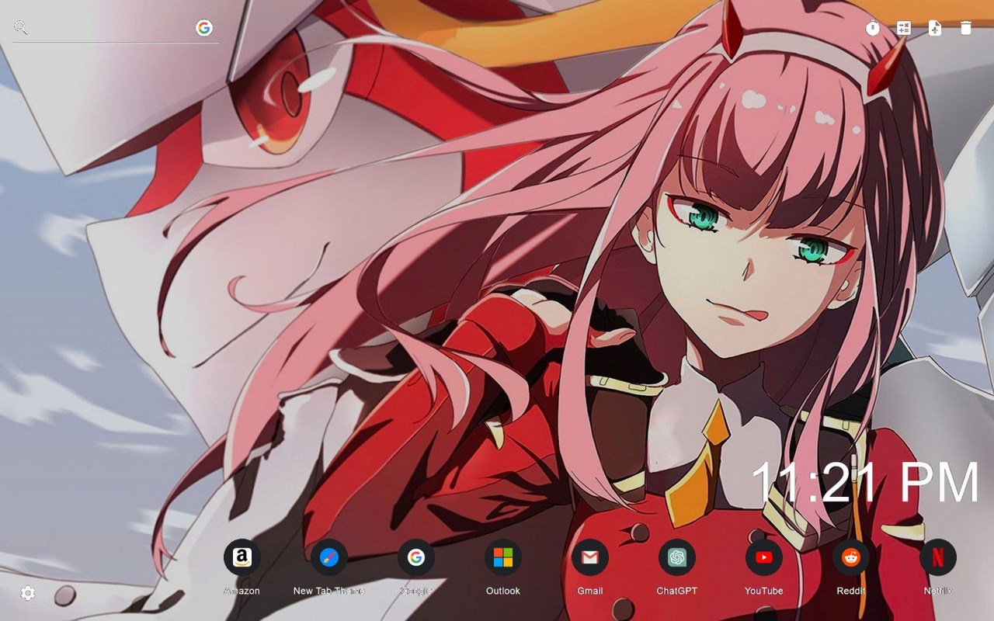This screenshot has width=994, height=621.
Task: Click the trash bin icon
Action: pos(965,28)
